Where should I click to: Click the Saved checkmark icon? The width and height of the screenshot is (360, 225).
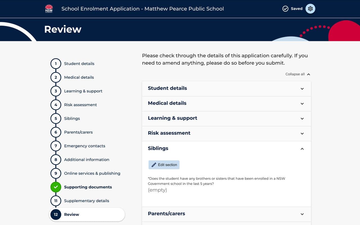(285, 9)
